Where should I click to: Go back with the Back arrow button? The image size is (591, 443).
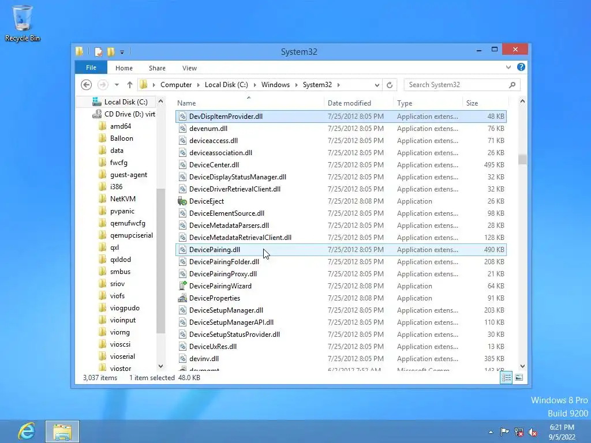(87, 85)
